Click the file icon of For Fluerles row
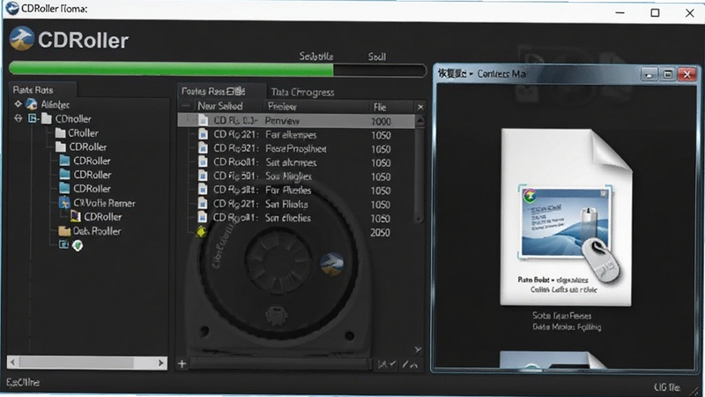705x397 pixels. coord(204,190)
